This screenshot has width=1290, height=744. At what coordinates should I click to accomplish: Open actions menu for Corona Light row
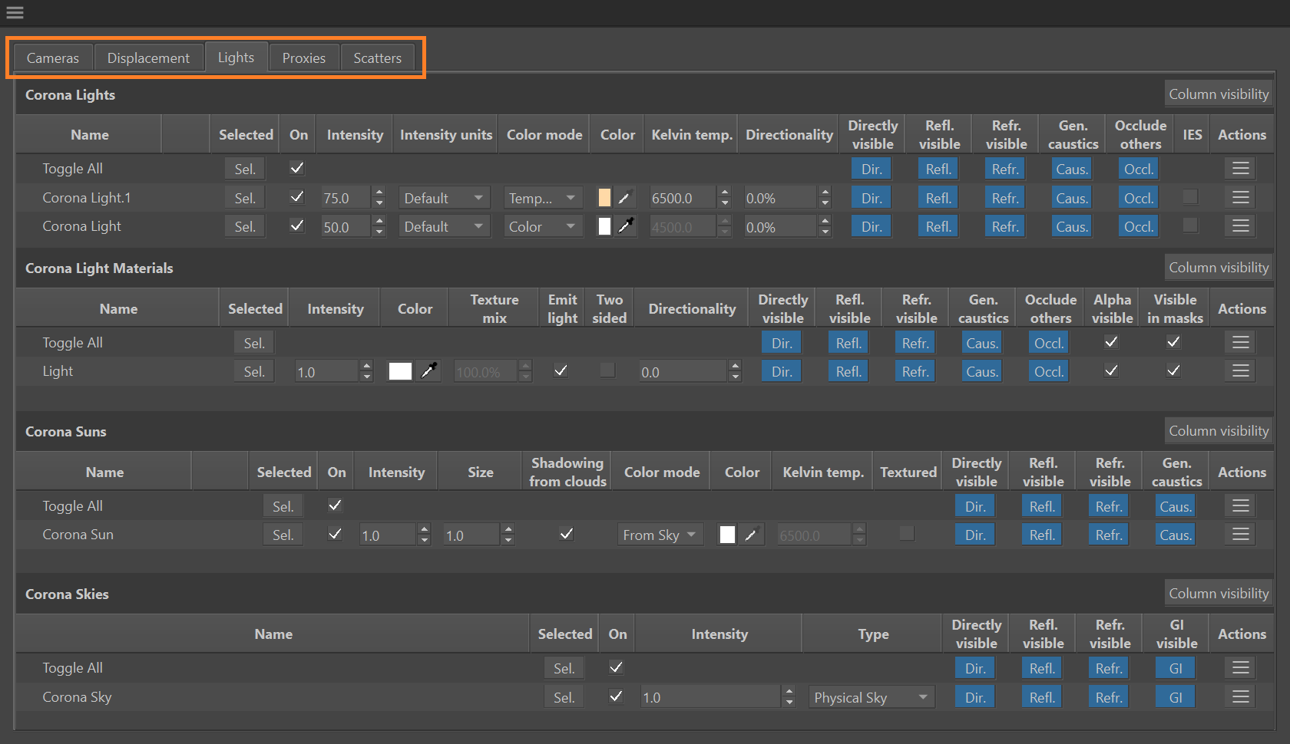pos(1241,226)
